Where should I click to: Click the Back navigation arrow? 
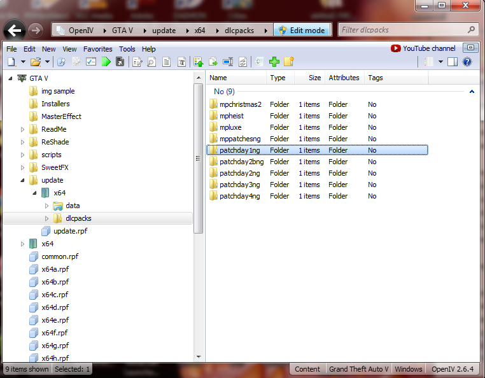[14, 31]
